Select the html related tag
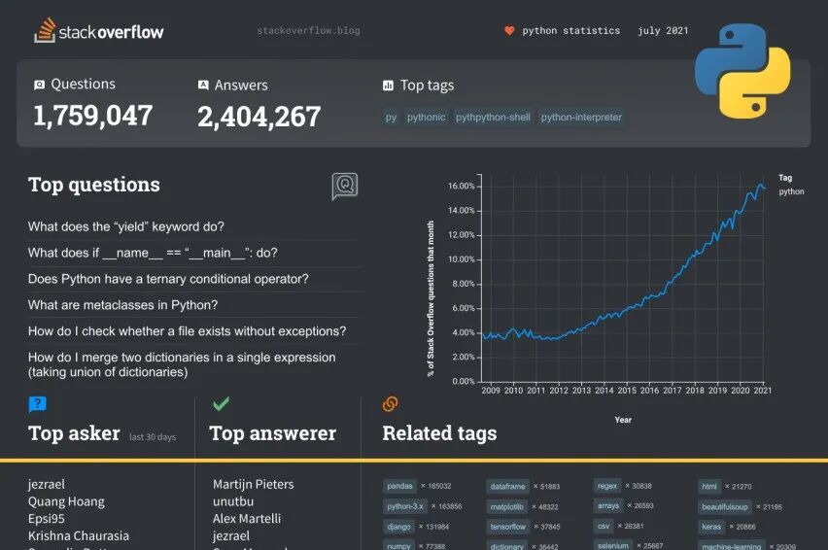Viewport: 828px width, 550px height. click(709, 487)
